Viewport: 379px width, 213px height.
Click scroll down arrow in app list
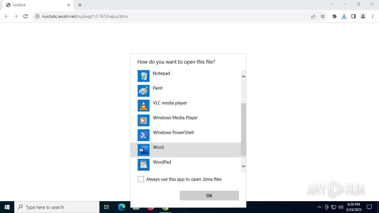pyautogui.click(x=243, y=166)
